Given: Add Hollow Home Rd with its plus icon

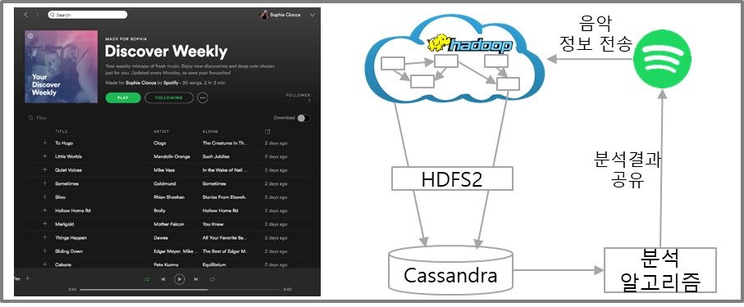Looking at the screenshot, I should tap(45, 210).
